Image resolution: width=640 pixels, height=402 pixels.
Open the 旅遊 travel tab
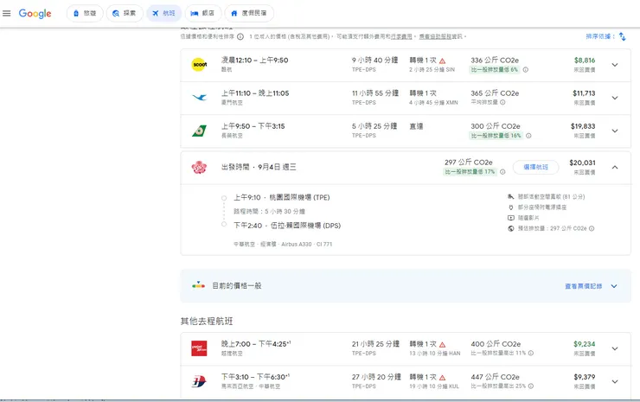tap(85, 14)
